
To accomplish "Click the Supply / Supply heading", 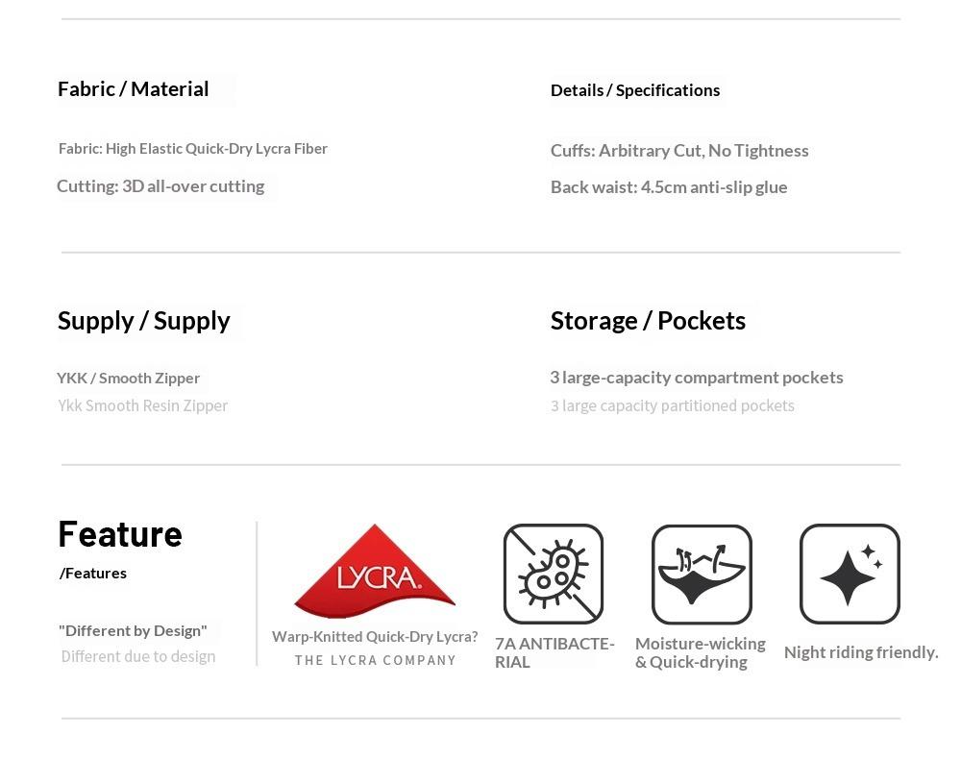I will click(144, 321).
